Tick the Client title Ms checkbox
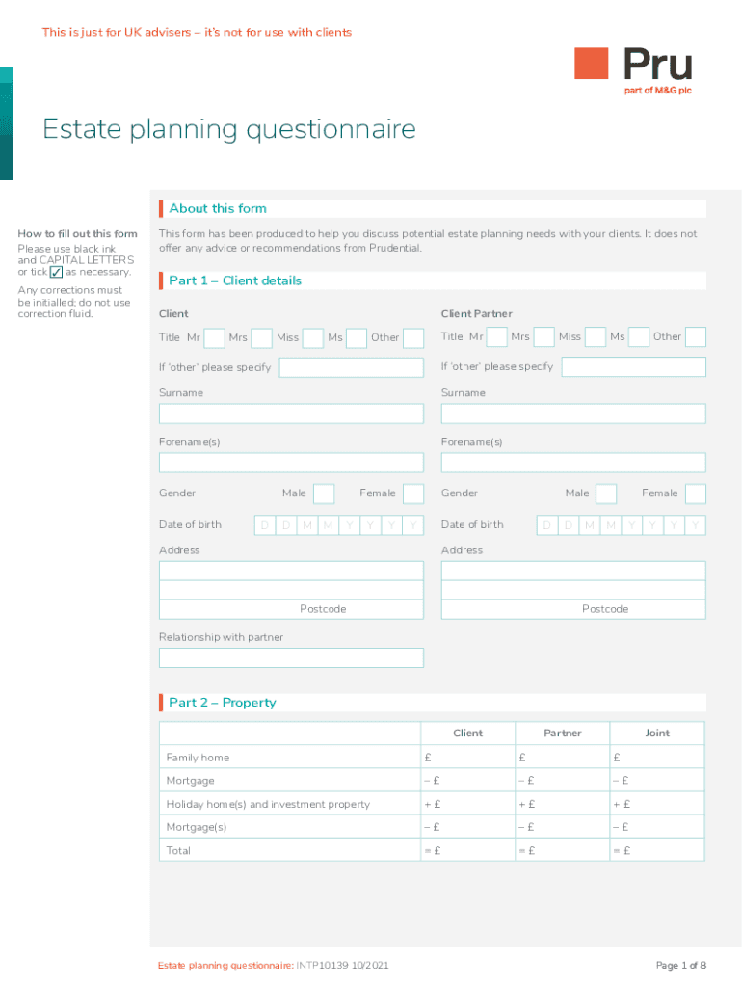This screenshot has width=742, height=987. tap(357, 337)
